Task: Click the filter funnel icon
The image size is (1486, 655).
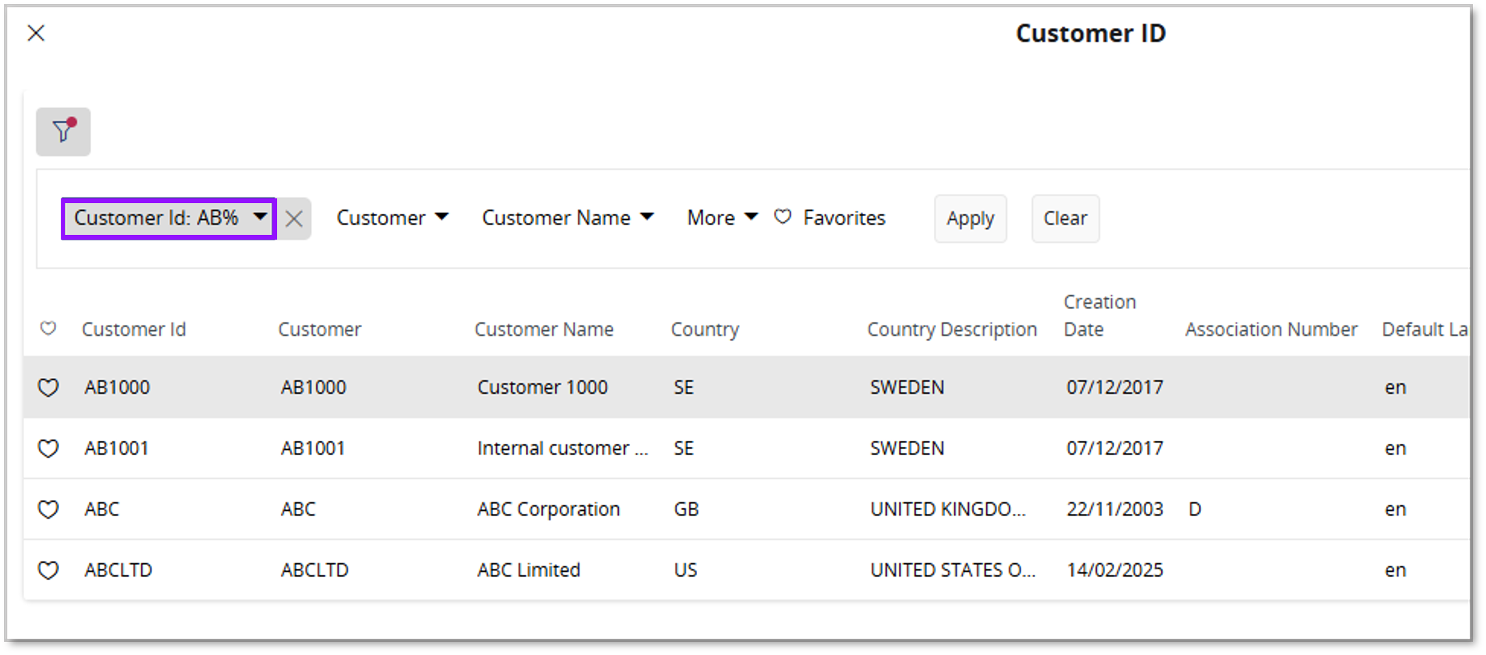Action: pyautogui.click(x=63, y=132)
